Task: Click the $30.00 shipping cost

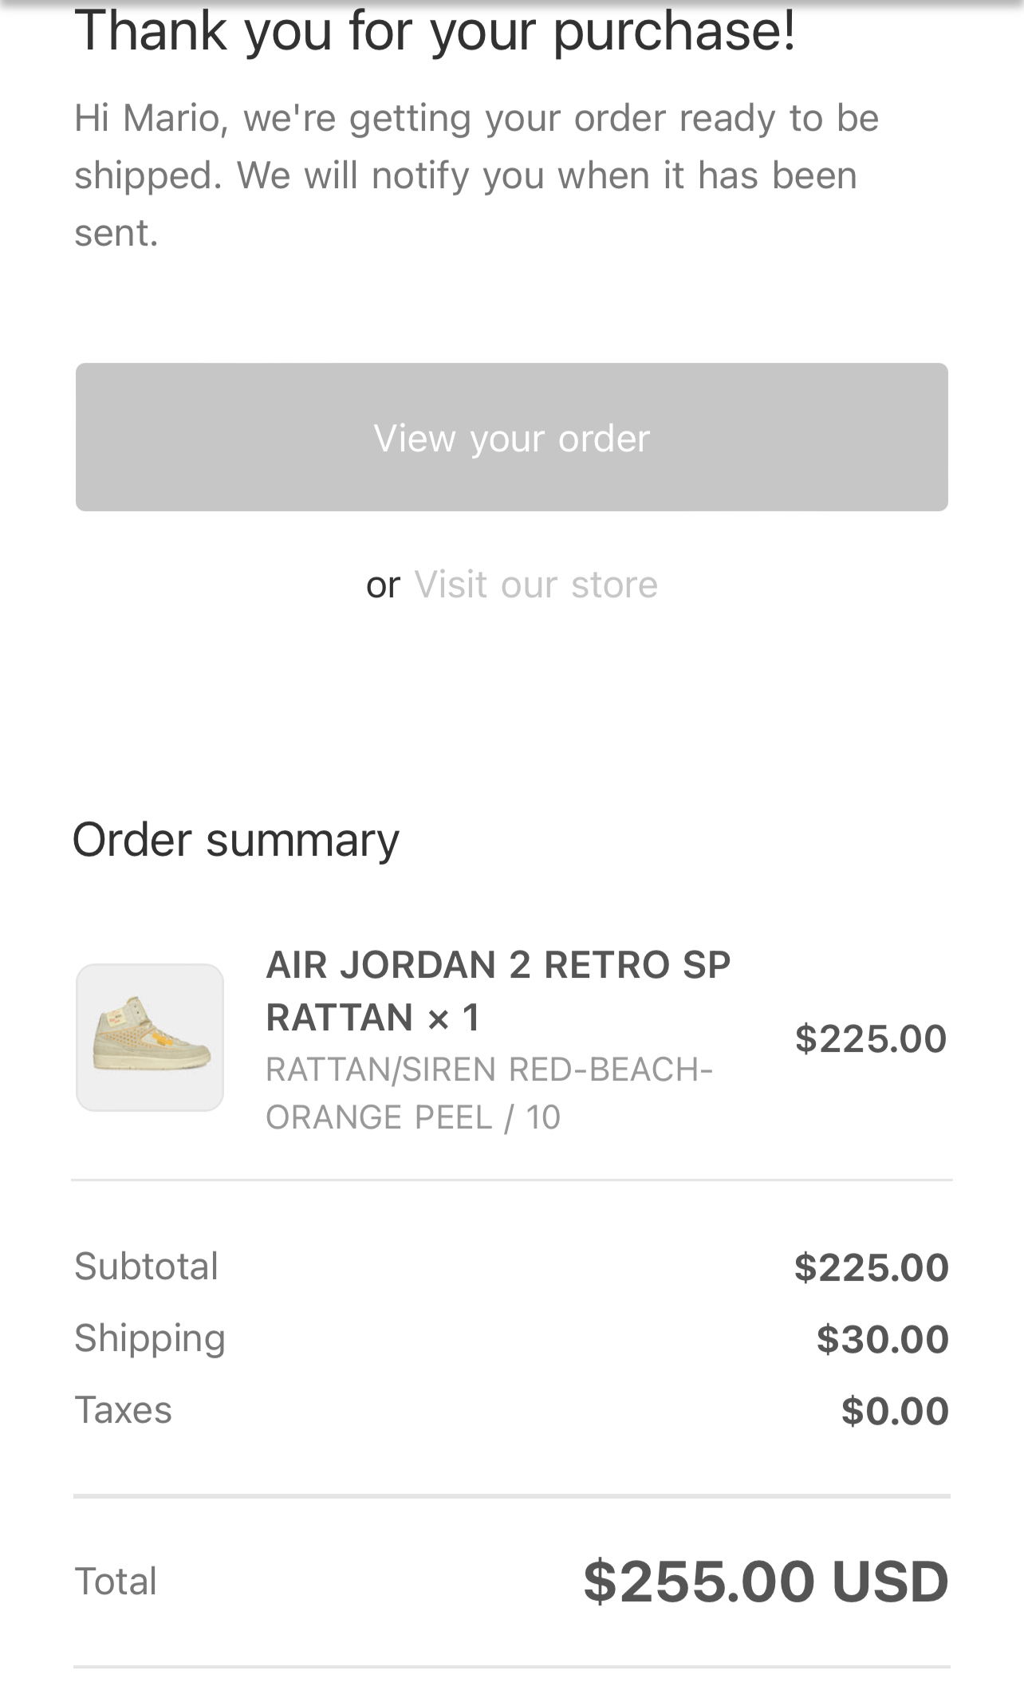Action: coord(882,1339)
